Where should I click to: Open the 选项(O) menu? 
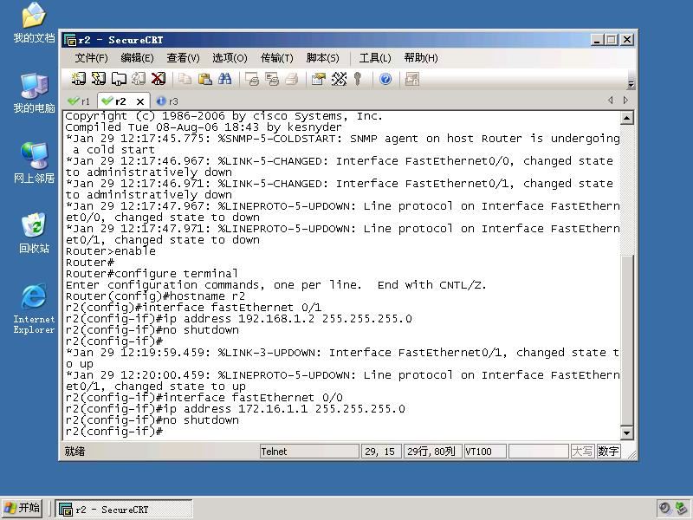coord(230,58)
